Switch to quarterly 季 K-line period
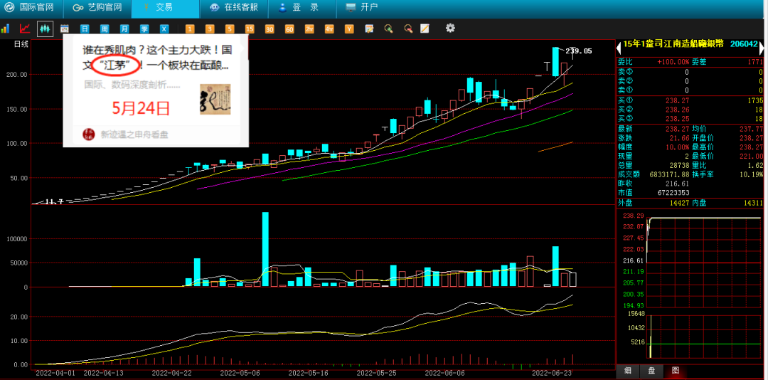768x380 pixels. [144, 29]
